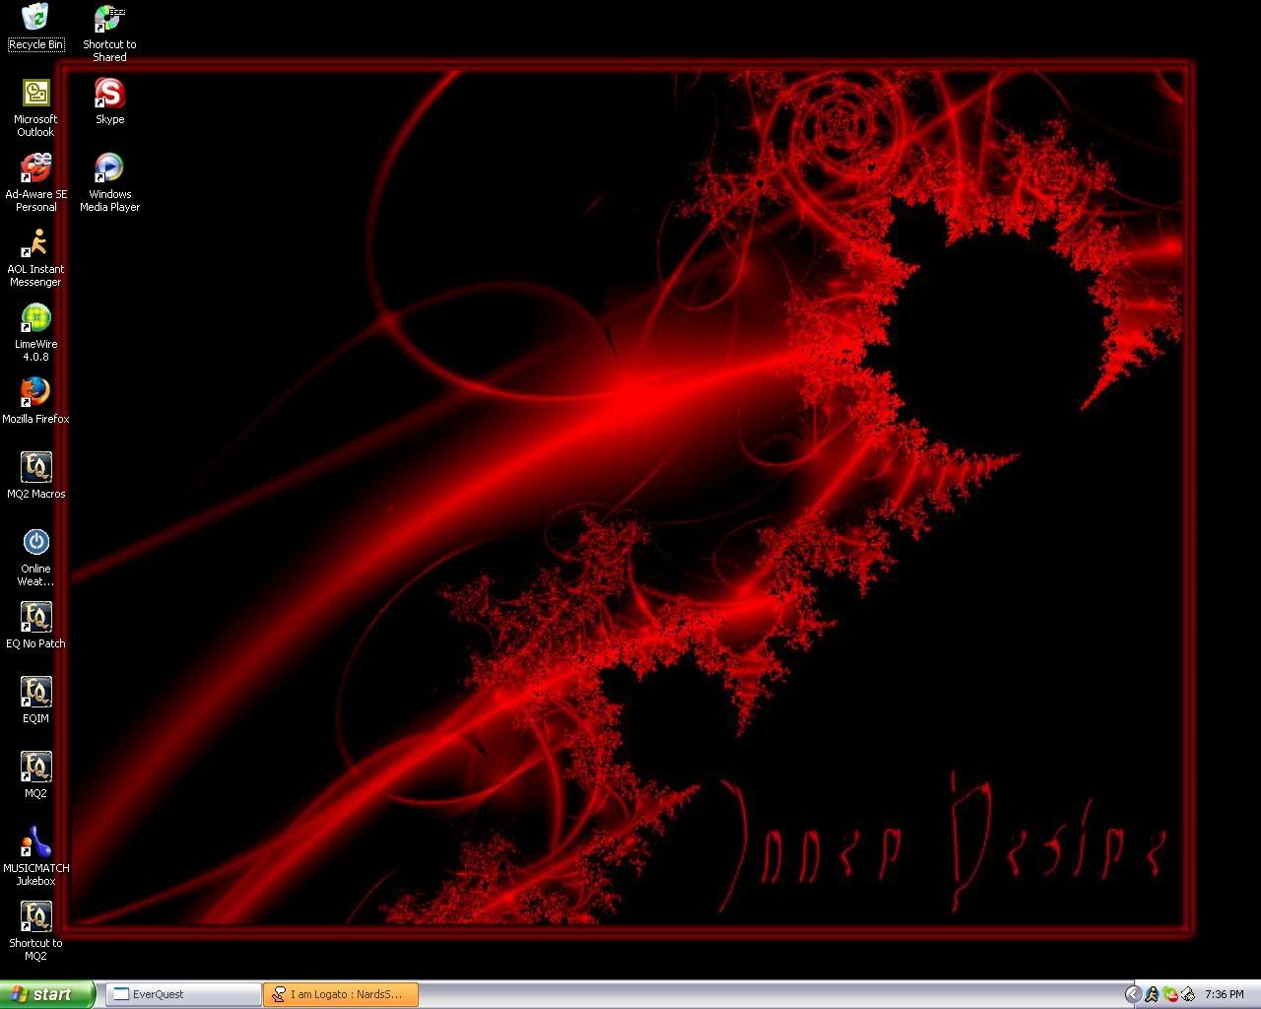
Task: Open the Windows Start menu
Action: coord(47,994)
